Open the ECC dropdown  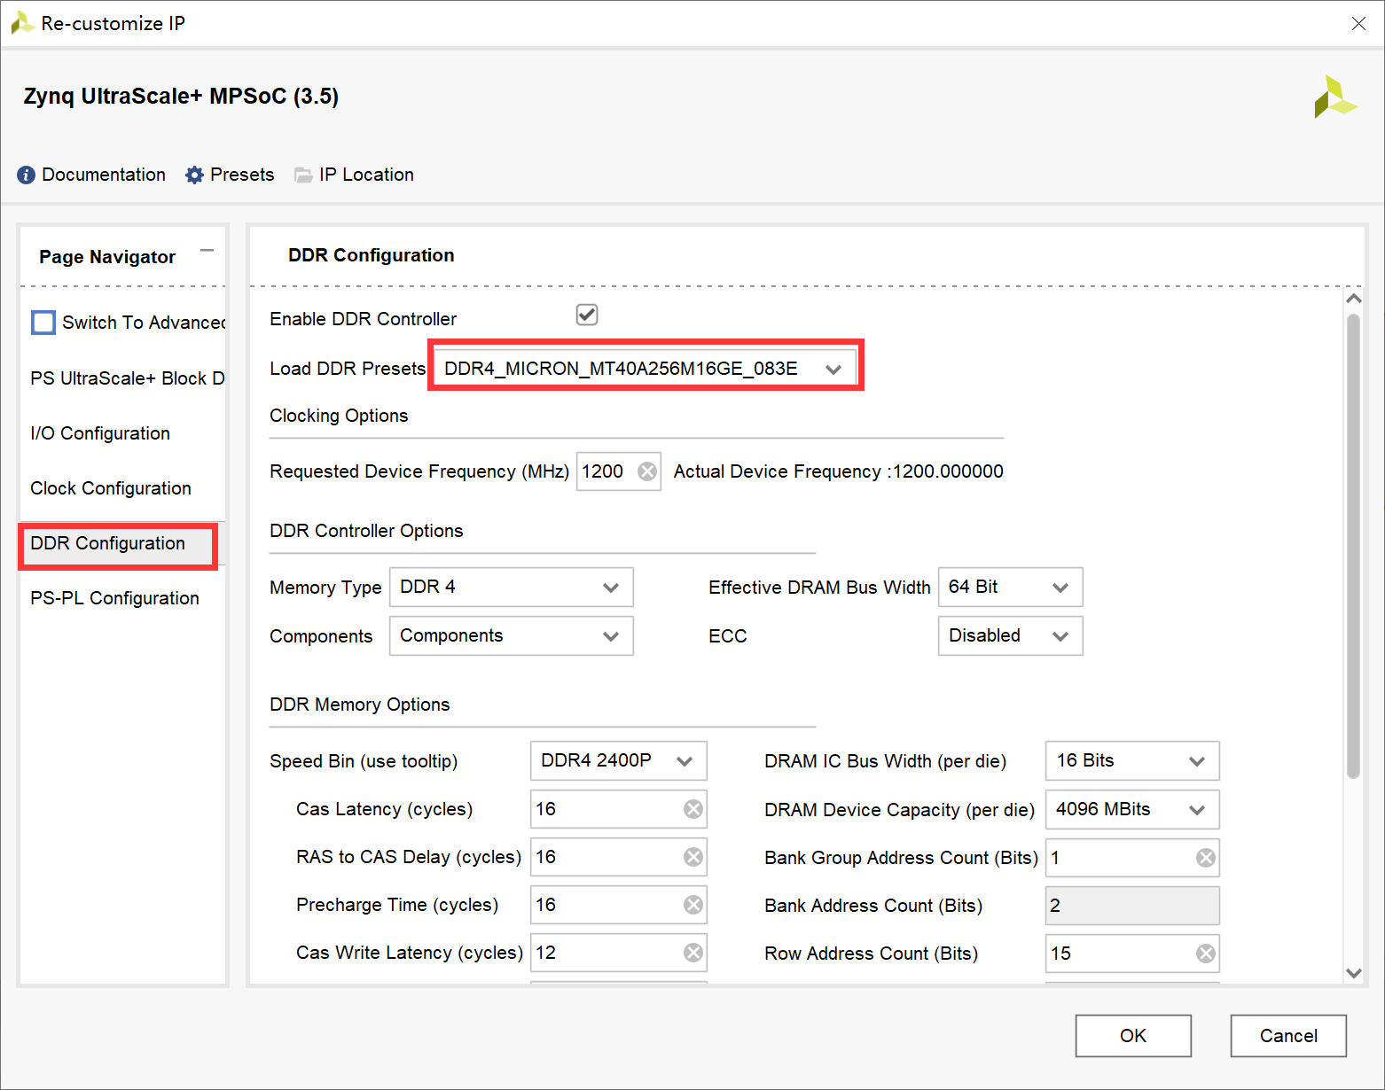point(1011,636)
